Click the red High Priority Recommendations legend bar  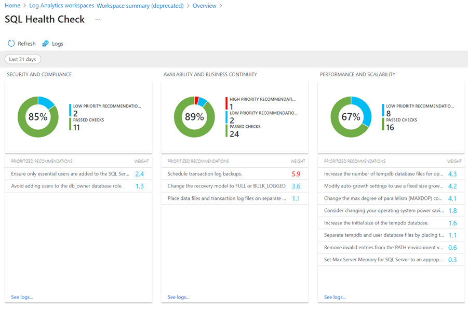point(226,103)
